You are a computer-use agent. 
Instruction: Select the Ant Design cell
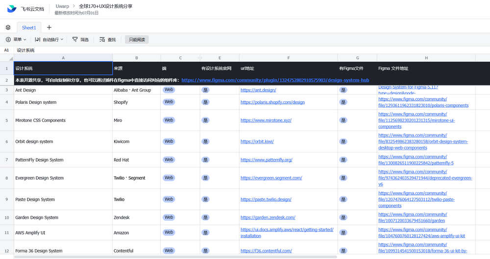click(63, 90)
